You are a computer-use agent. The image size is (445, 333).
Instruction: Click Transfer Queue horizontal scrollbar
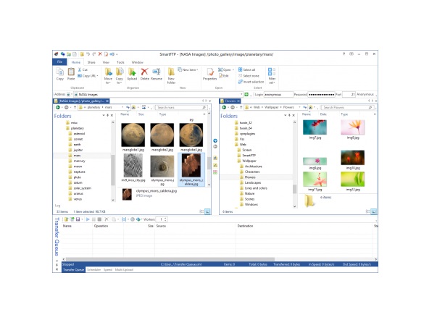tap(169, 259)
